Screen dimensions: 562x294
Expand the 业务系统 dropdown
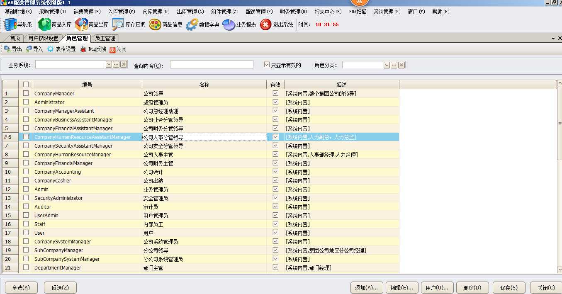[109, 64]
